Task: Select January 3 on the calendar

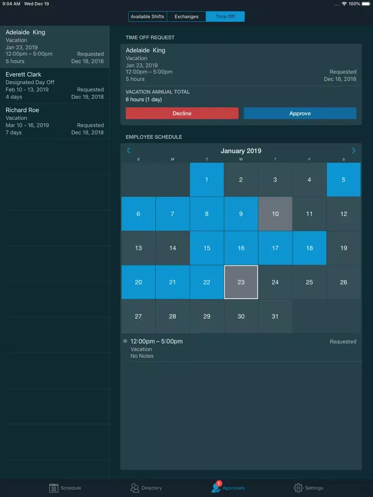Action: tap(276, 180)
